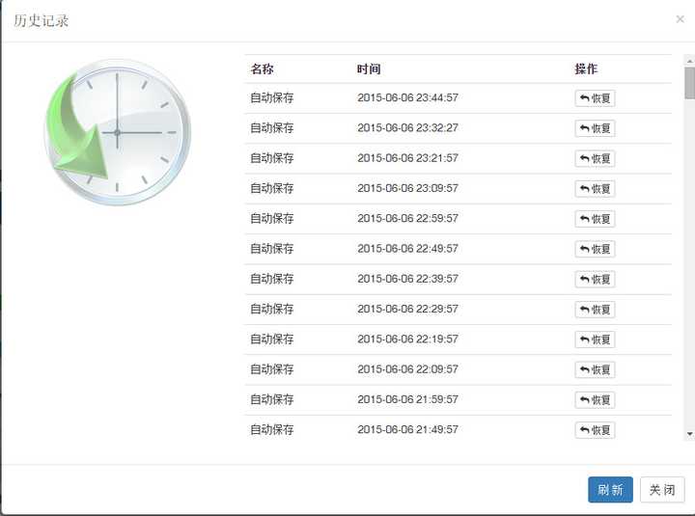Restore the autosave from 2015-06-06 23:09:57
The image size is (695, 516).
click(595, 189)
